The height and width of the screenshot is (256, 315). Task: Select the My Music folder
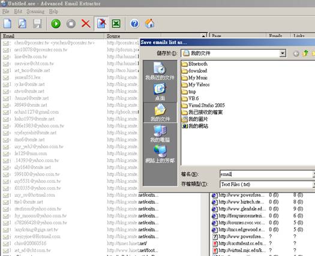194,78
